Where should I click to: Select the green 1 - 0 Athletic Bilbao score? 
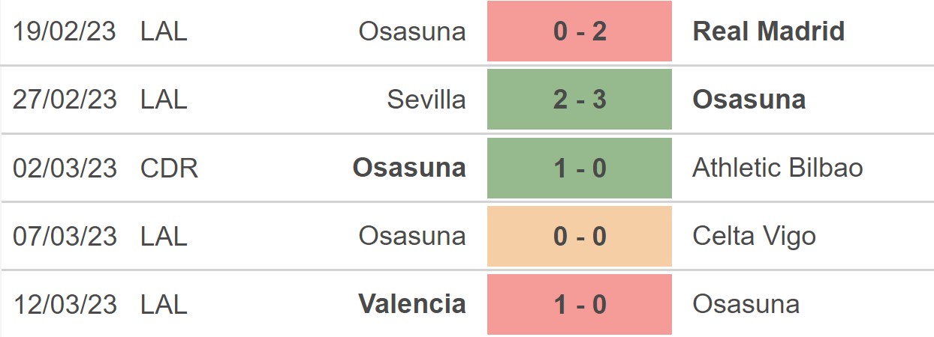[x=580, y=168]
